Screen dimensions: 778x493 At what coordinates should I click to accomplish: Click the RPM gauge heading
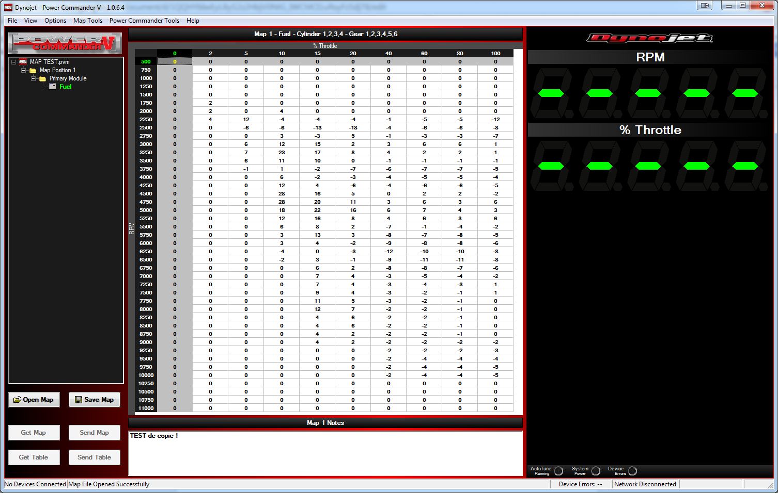point(650,57)
